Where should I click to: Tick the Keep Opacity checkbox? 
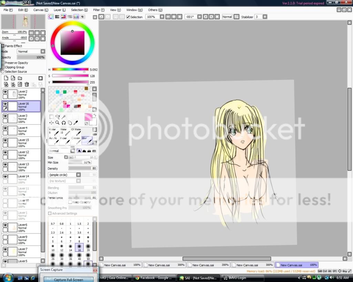pyautogui.click(x=70, y=202)
